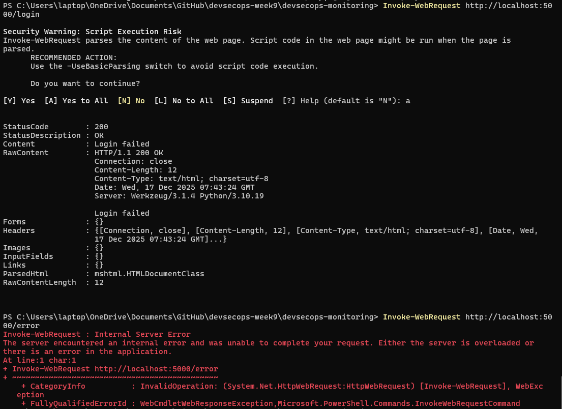Choose the [A] Yes to All option
562x409 pixels.
tap(76, 101)
